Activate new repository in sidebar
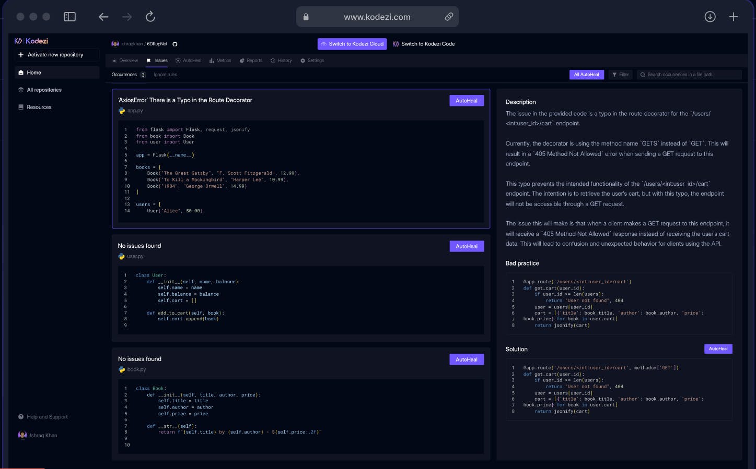The height and width of the screenshot is (469, 756). [56, 55]
